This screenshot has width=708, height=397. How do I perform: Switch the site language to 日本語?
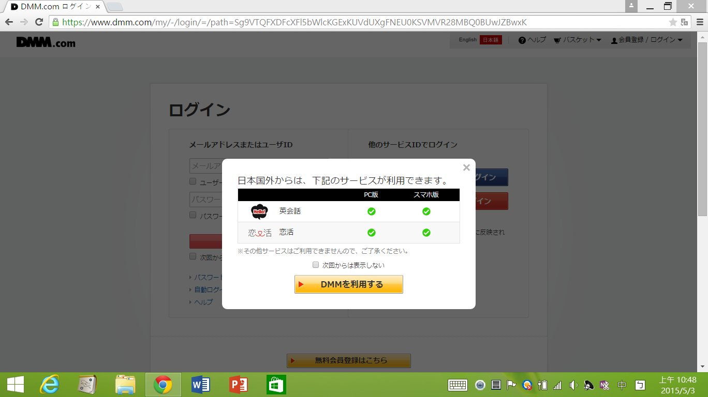tap(491, 40)
